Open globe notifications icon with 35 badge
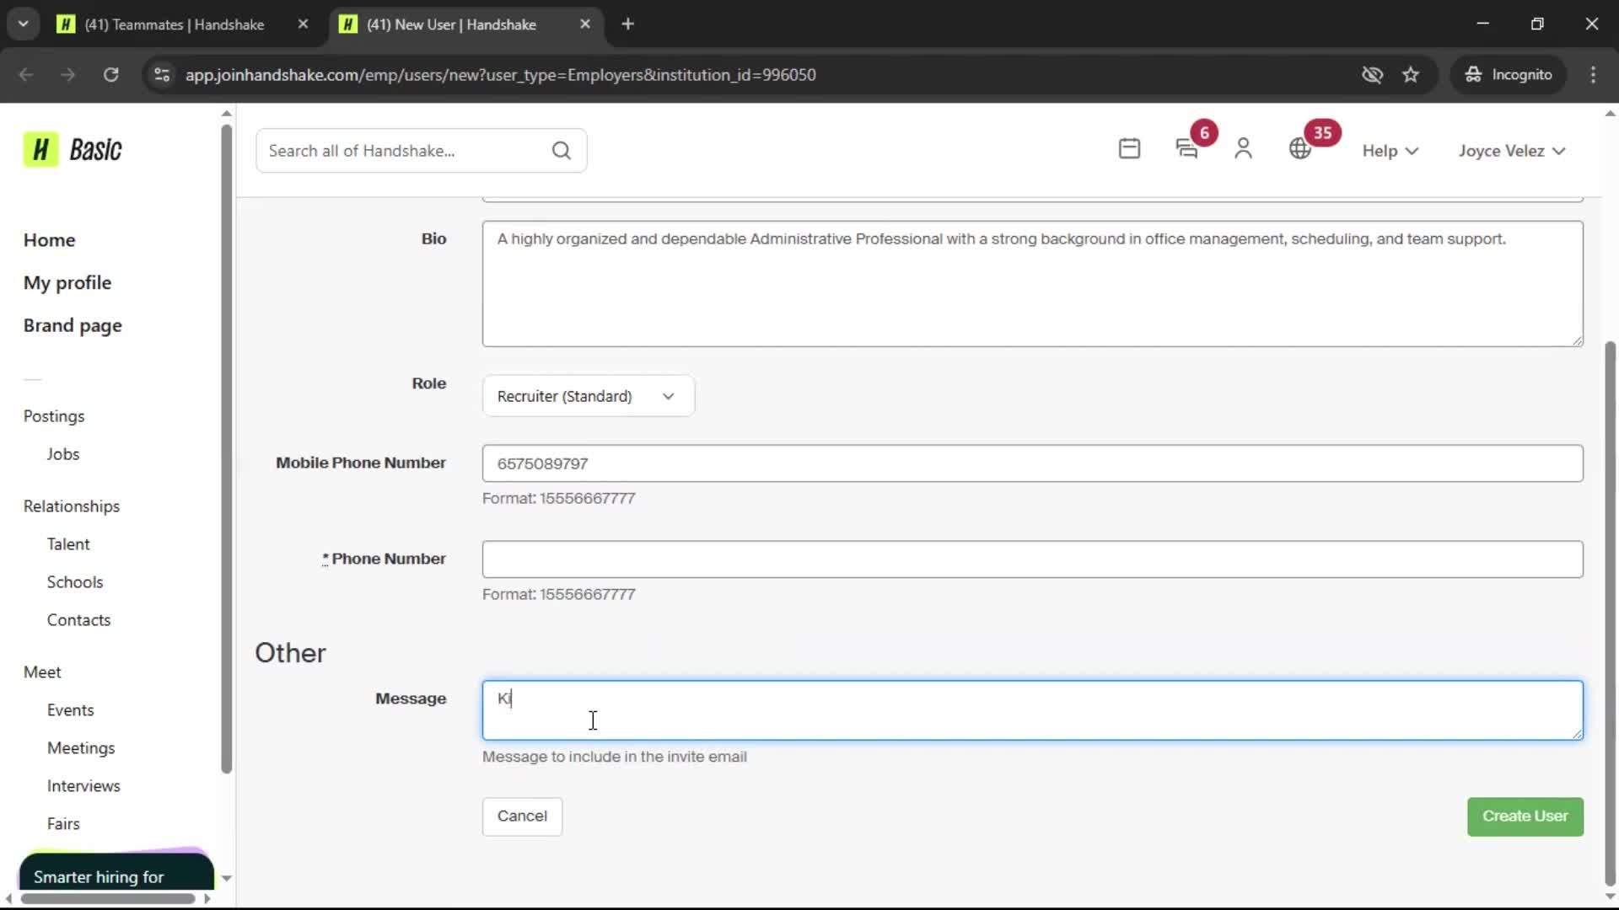The height and width of the screenshot is (910, 1619). coord(1300,149)
